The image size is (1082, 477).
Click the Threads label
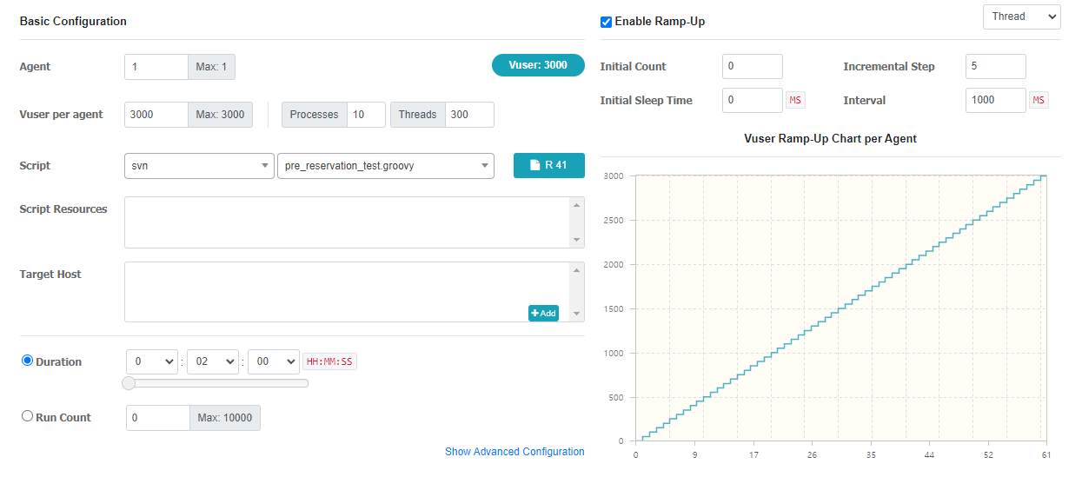tap(418, 115)
